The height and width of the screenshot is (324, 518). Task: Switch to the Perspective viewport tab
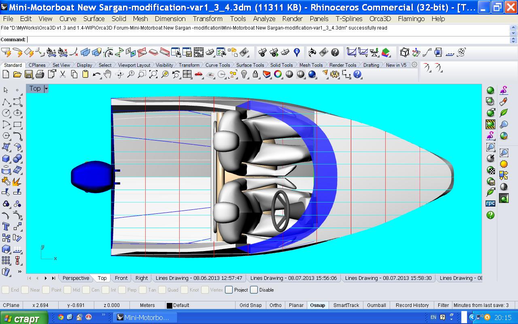76,278
